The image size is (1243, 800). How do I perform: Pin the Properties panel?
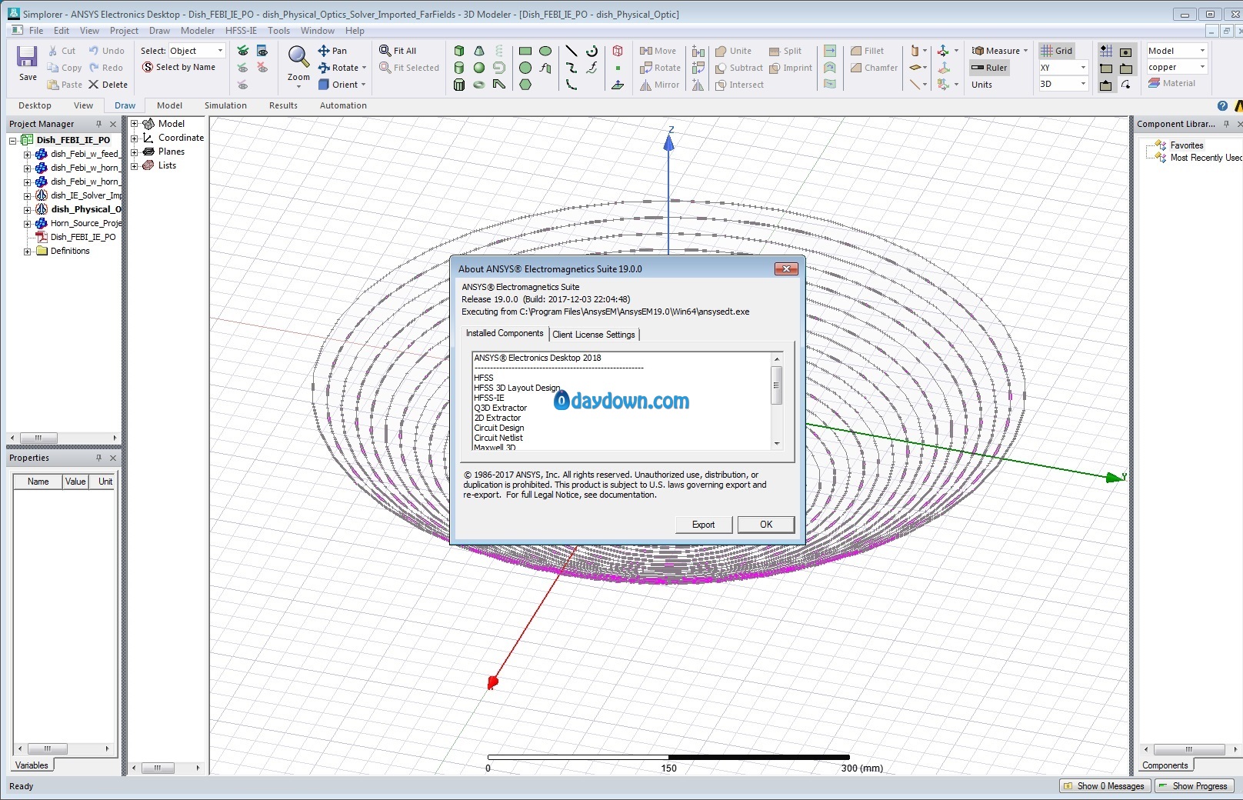(x=98, y=458)
